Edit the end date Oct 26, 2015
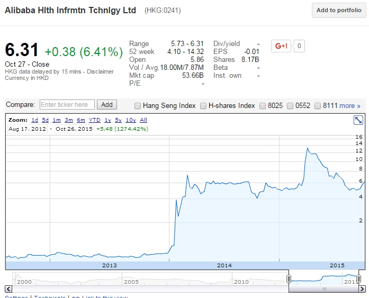 pos(74,129)
